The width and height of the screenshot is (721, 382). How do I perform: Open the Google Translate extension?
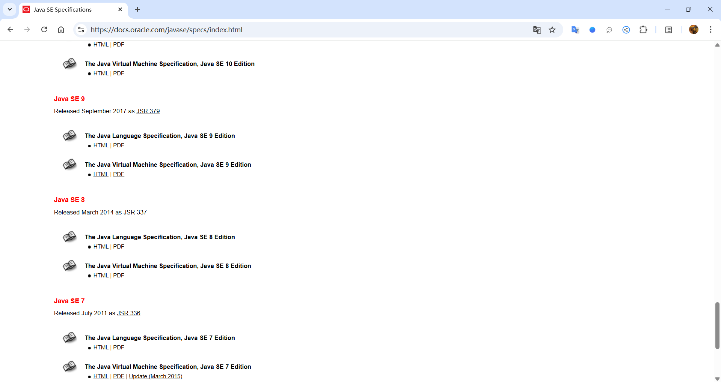pos(575,30)
